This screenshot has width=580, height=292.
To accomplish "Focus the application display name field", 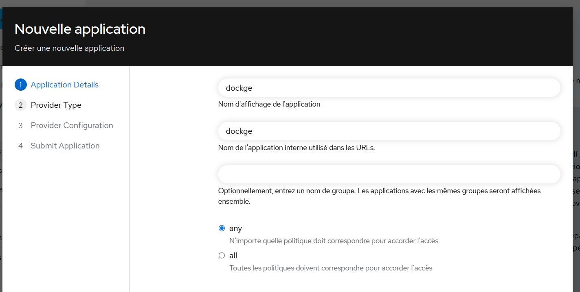I will click(x=389, y=88).
